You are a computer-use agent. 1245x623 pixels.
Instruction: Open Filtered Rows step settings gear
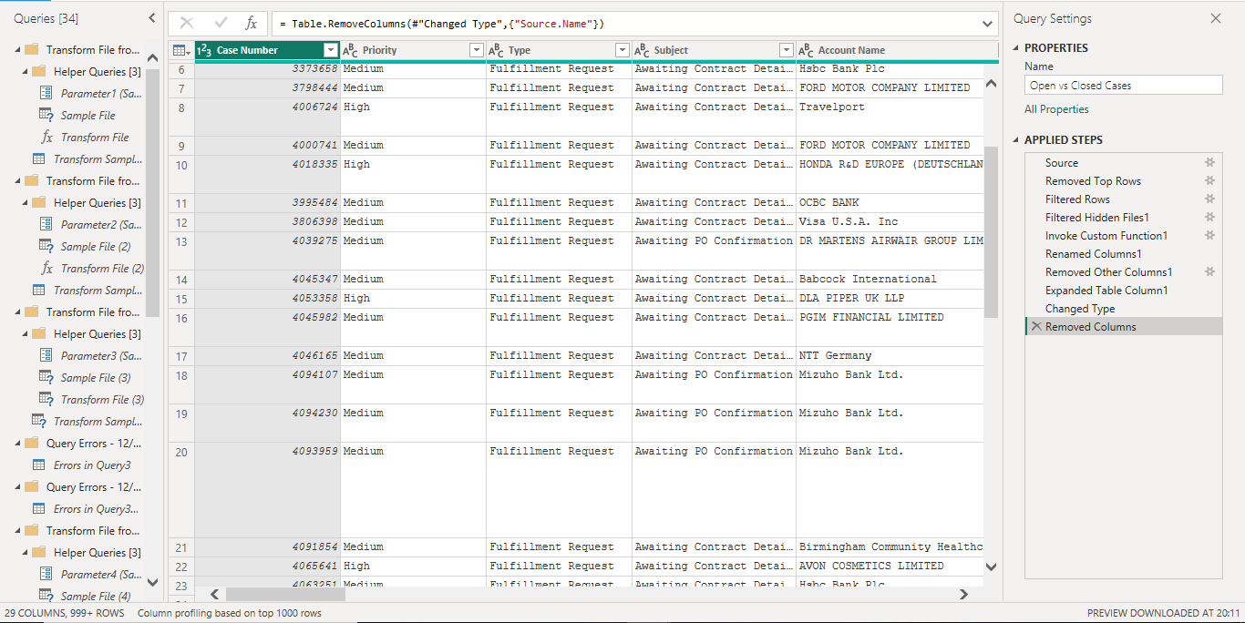click(1210, 199)
